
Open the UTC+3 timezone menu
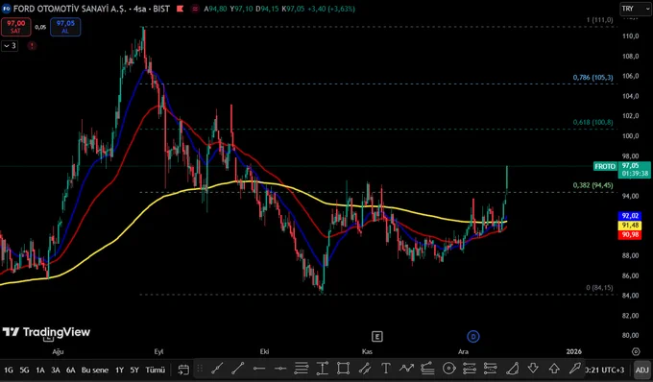click(605, 370)
